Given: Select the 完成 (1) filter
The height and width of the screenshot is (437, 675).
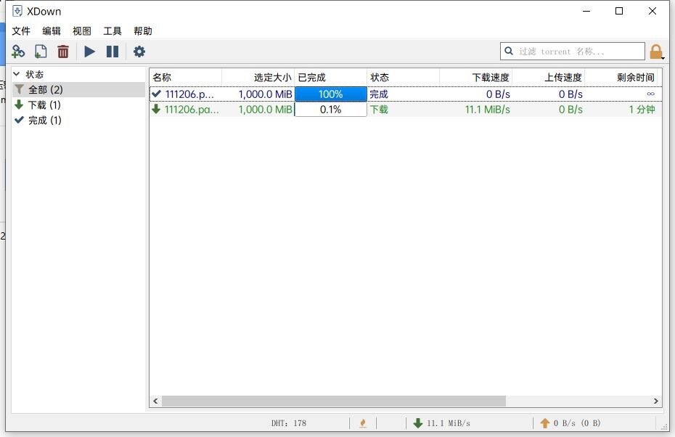Looking at the screenshot, I should tap(44, 121).
